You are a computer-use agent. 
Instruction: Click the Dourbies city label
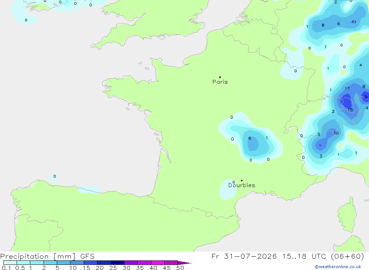[x=242, y=185]
